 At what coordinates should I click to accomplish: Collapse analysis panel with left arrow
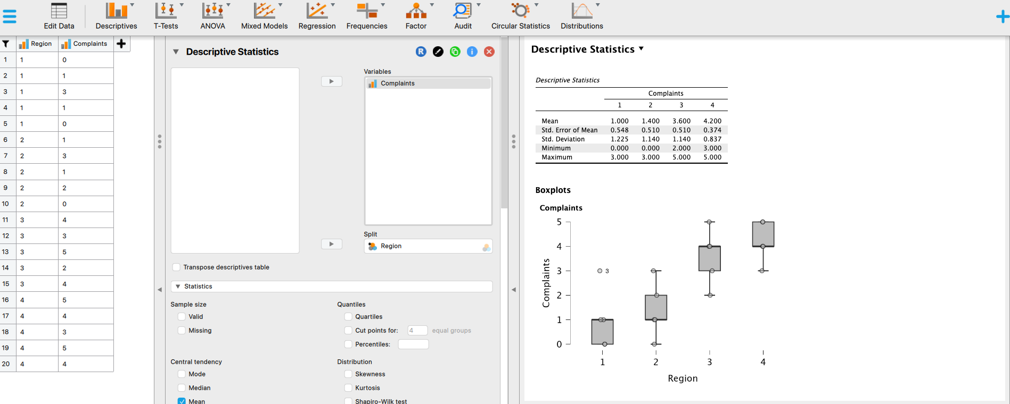tap(514, 290)
